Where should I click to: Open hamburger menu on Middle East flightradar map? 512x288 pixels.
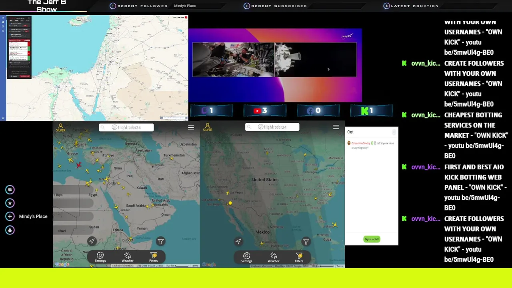click(191, 127)
